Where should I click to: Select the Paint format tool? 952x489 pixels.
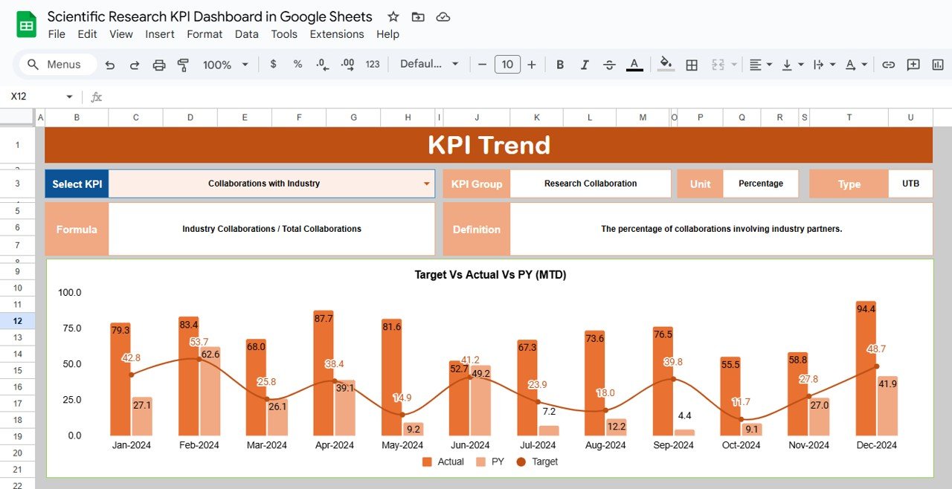(182, 65)
